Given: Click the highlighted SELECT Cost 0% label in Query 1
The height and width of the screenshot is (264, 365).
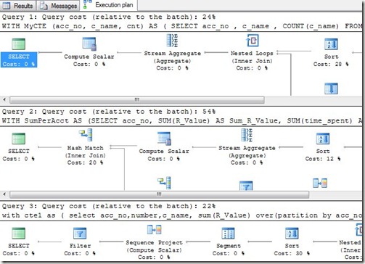Looking at the screenshot, I should pos(19,60).
